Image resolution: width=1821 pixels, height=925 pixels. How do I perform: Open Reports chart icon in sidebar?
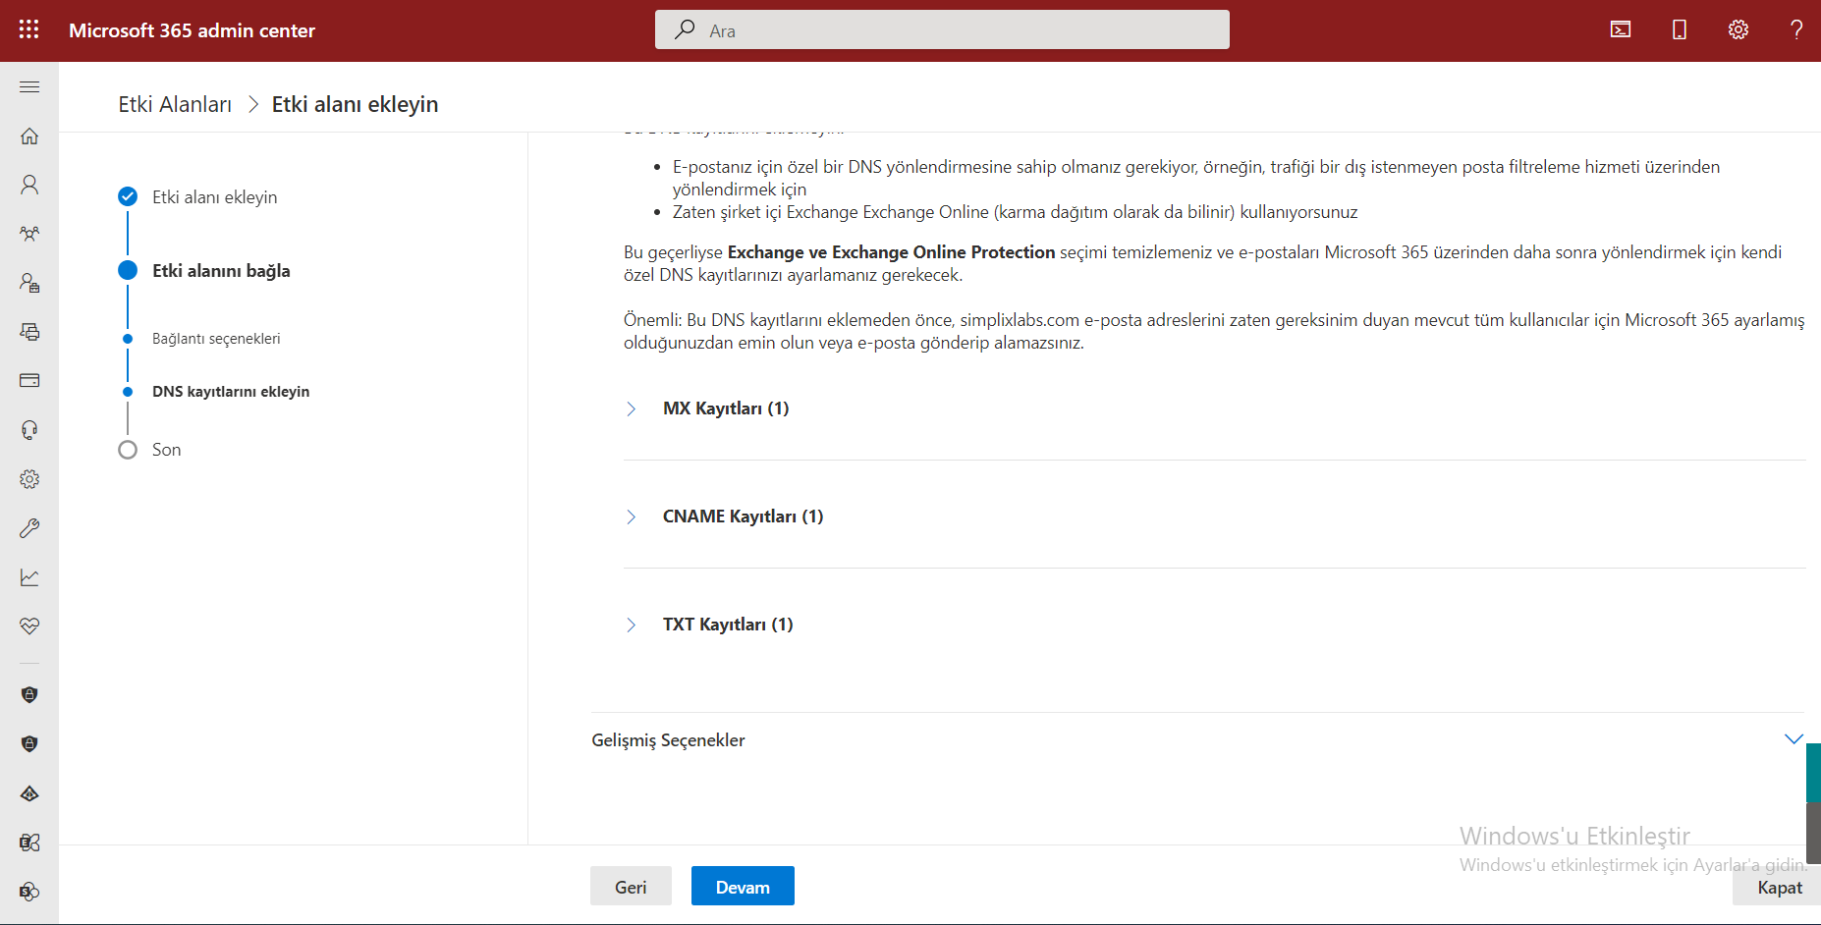click(x=29, y=577)
